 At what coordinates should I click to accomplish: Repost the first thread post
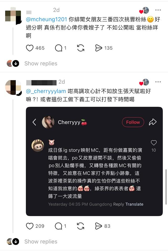[x=81, y=48]
